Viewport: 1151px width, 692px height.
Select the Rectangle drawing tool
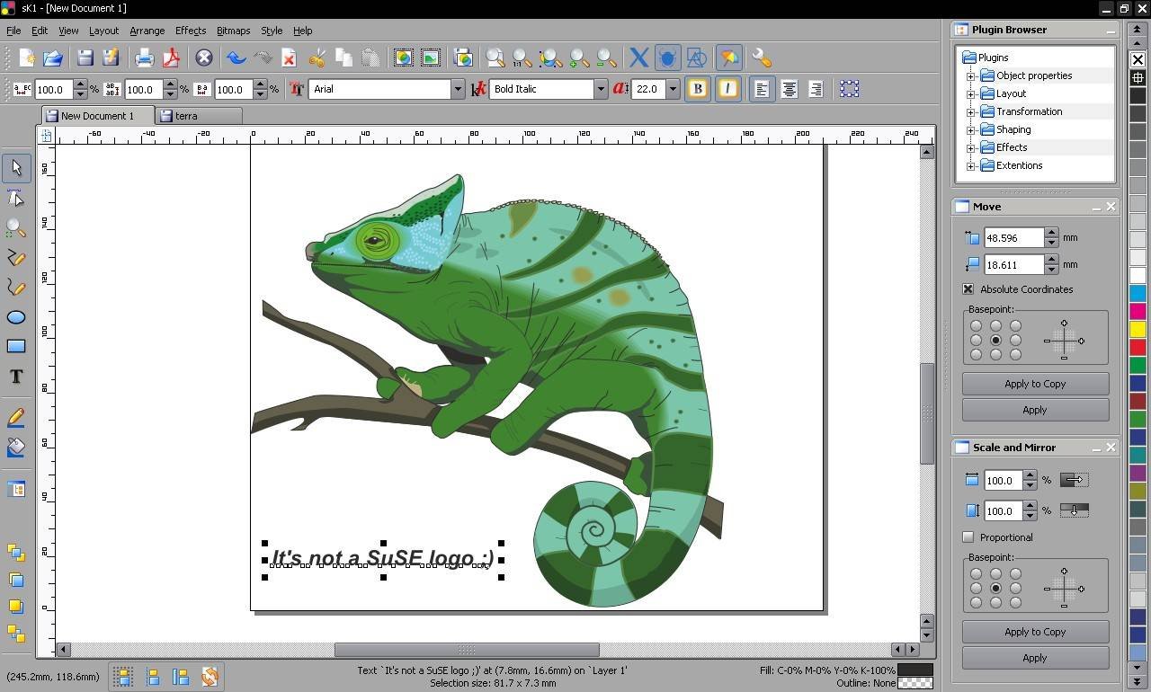click(x=16, y=347)
